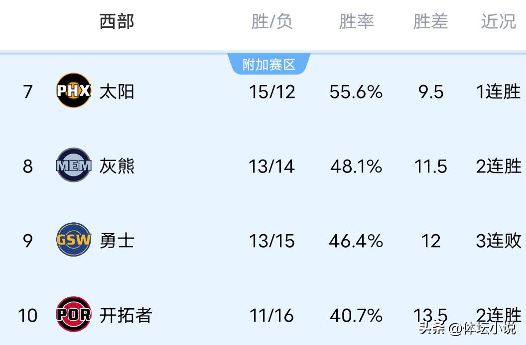This screenshot has height=345, width=526.
Task: Click the Portland POR team logo
Action: coord(73,314)
